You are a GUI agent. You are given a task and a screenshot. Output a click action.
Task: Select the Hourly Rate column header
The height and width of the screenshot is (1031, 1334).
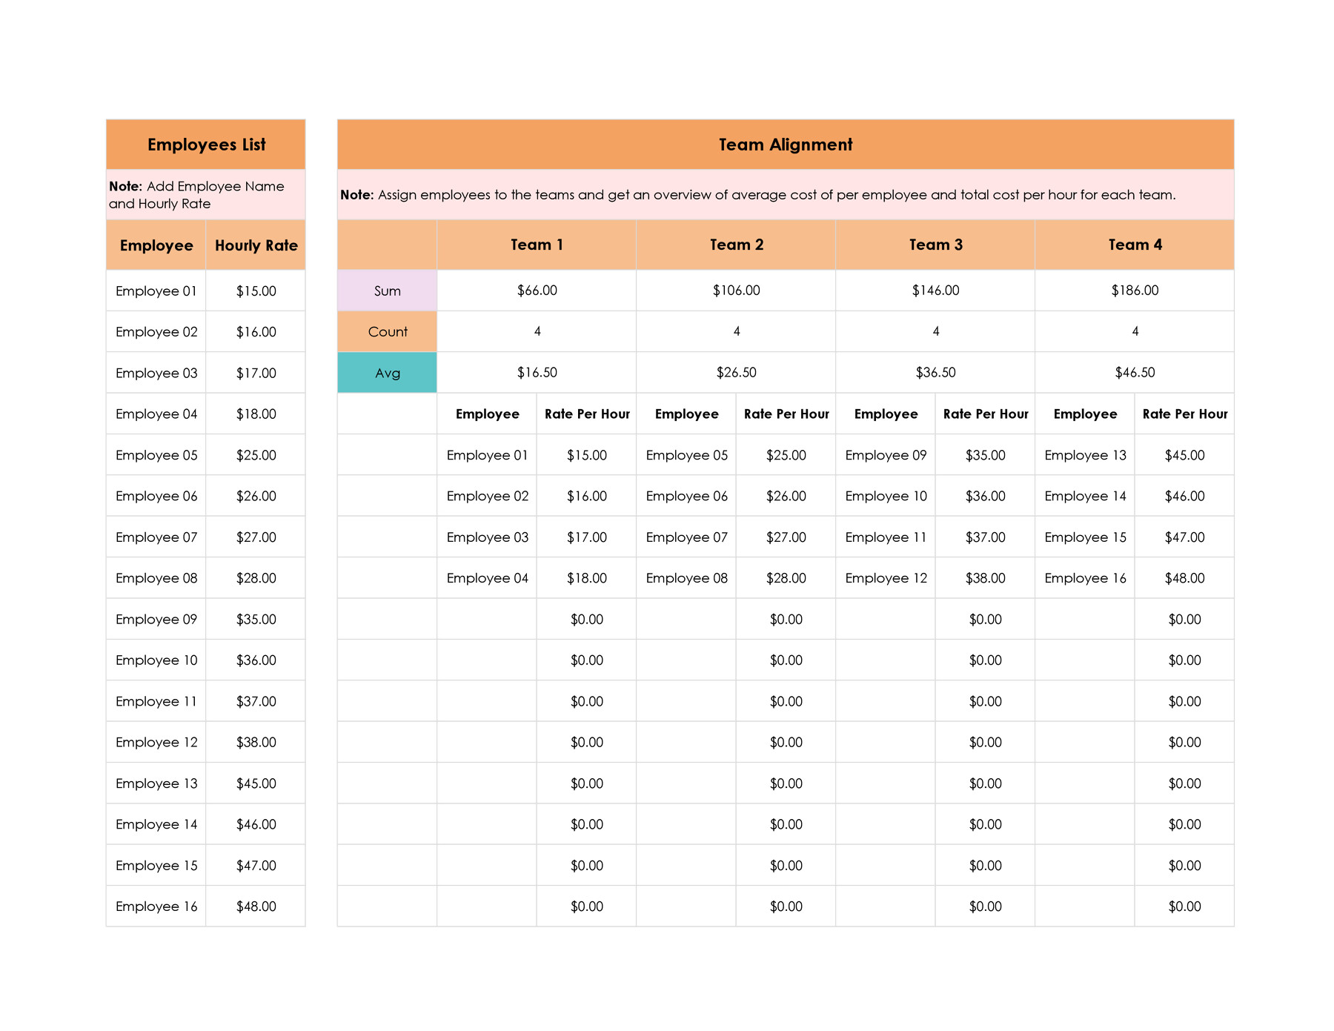256,245
